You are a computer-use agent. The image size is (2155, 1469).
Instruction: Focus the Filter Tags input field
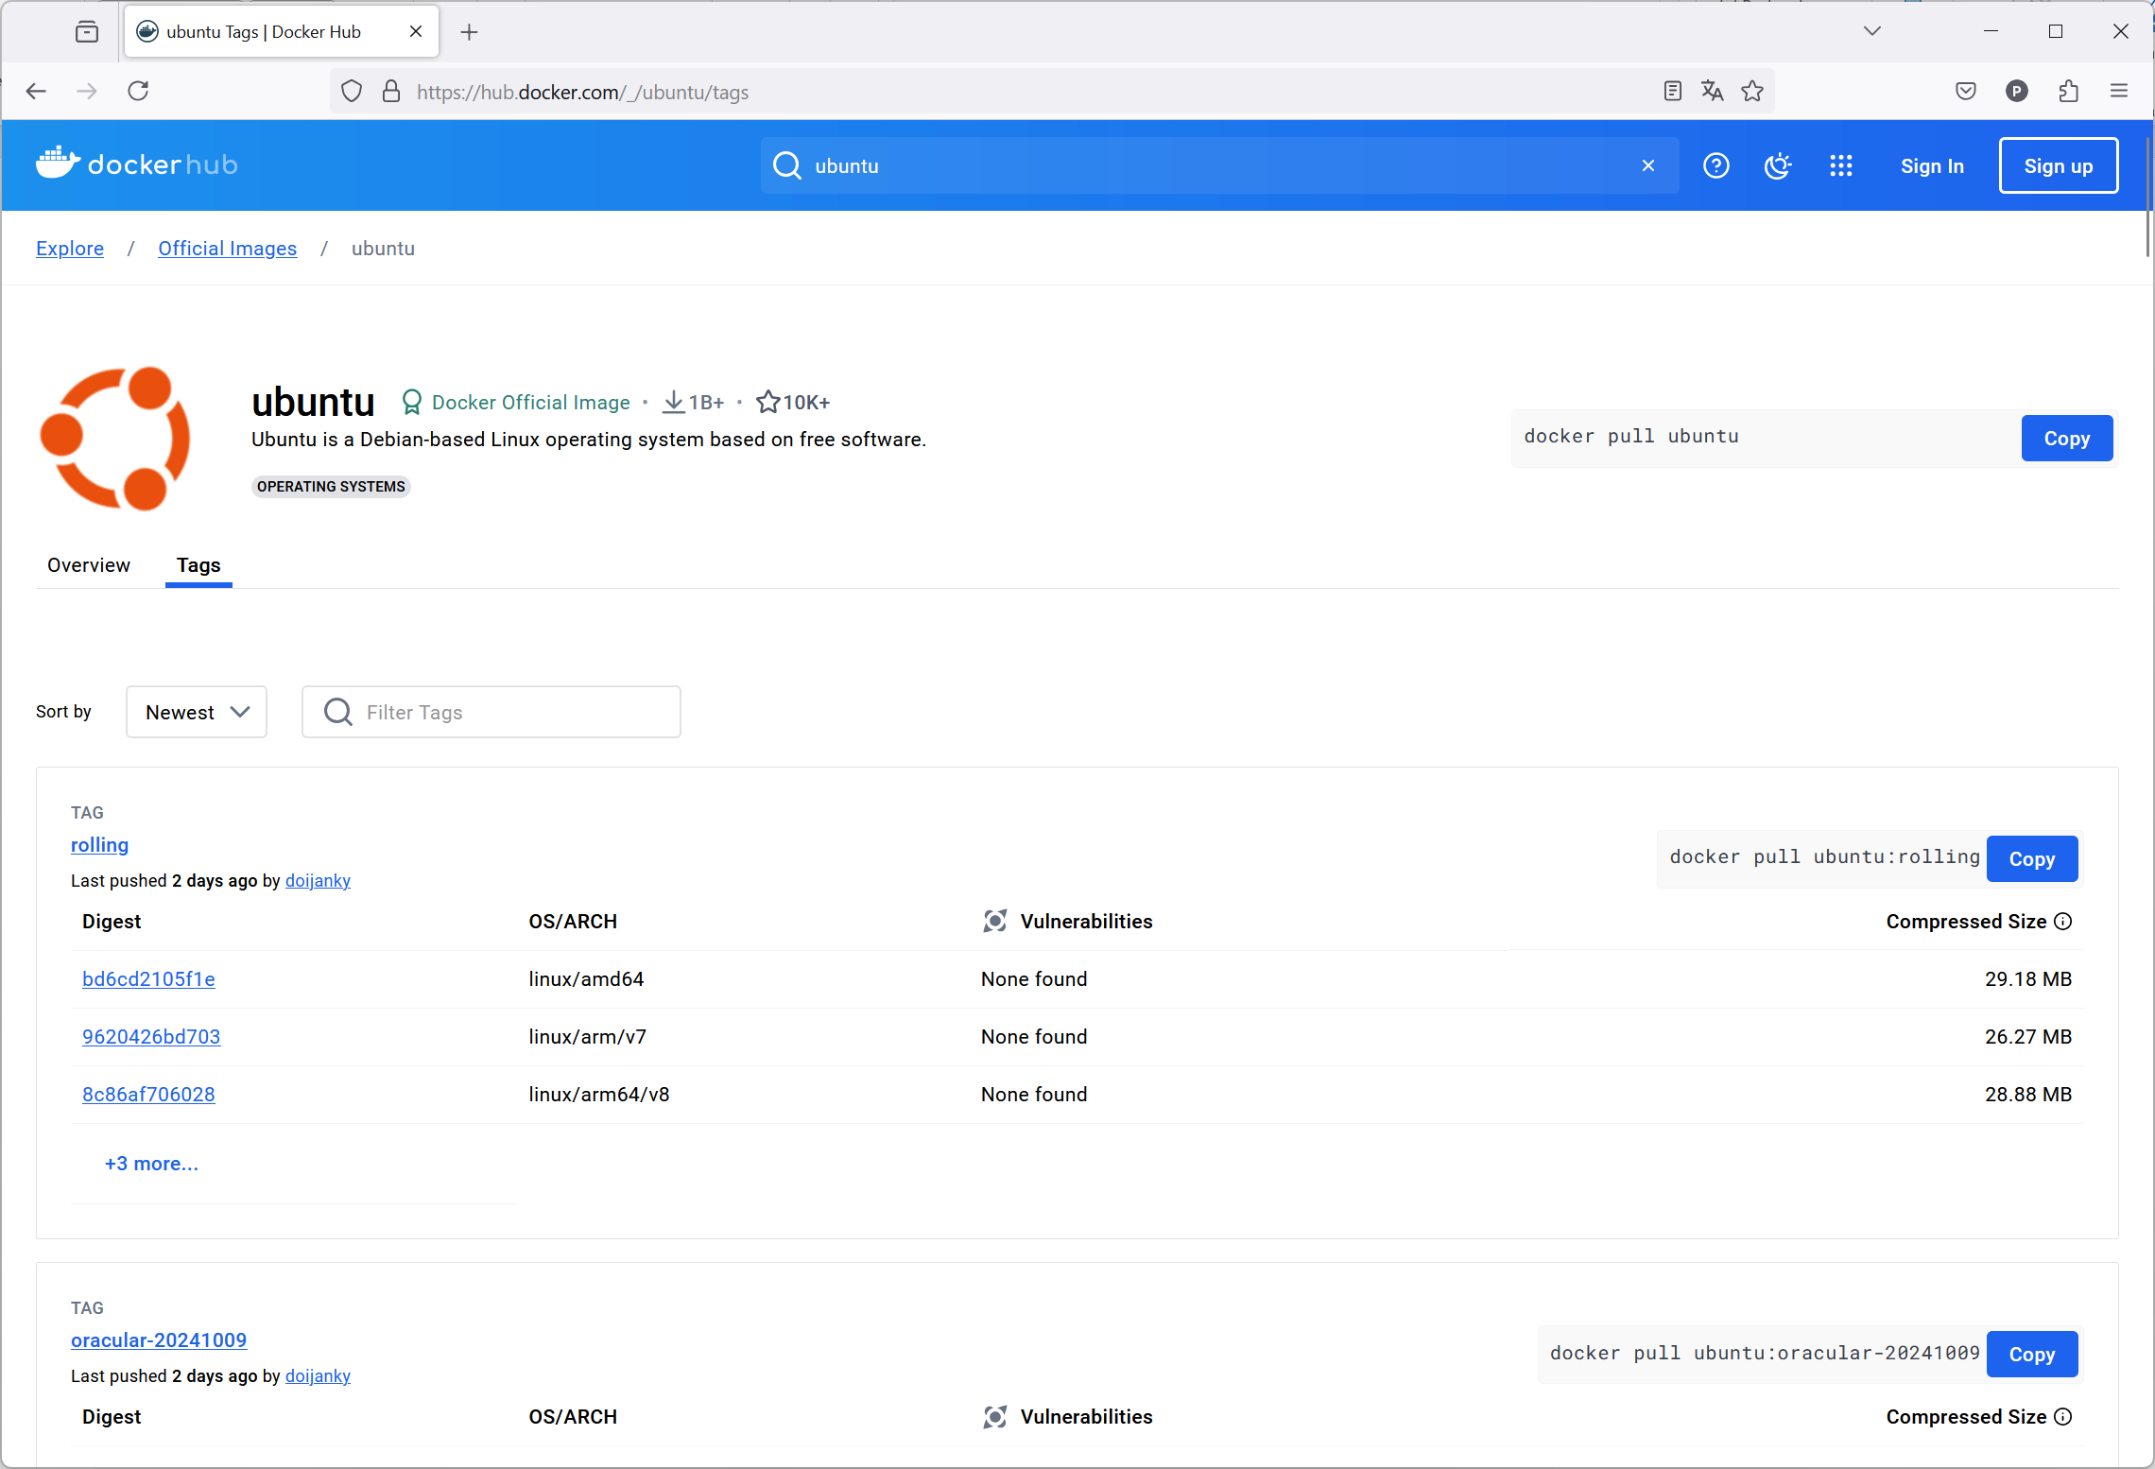click(491, 712)
